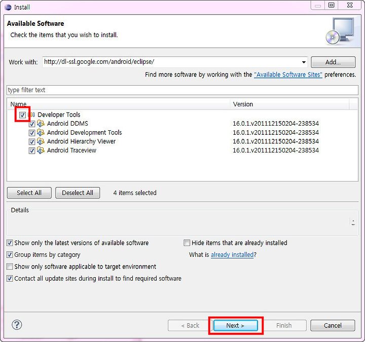Uncheck the Android DDMS checkbox
This screenshot has width=365, height=342.
[x=32, y=124]
